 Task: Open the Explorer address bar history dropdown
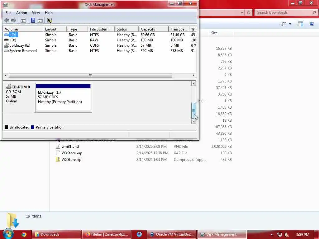242,12
